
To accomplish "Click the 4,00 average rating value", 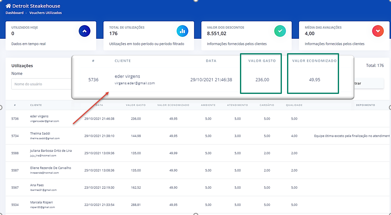I will point(310,33).
